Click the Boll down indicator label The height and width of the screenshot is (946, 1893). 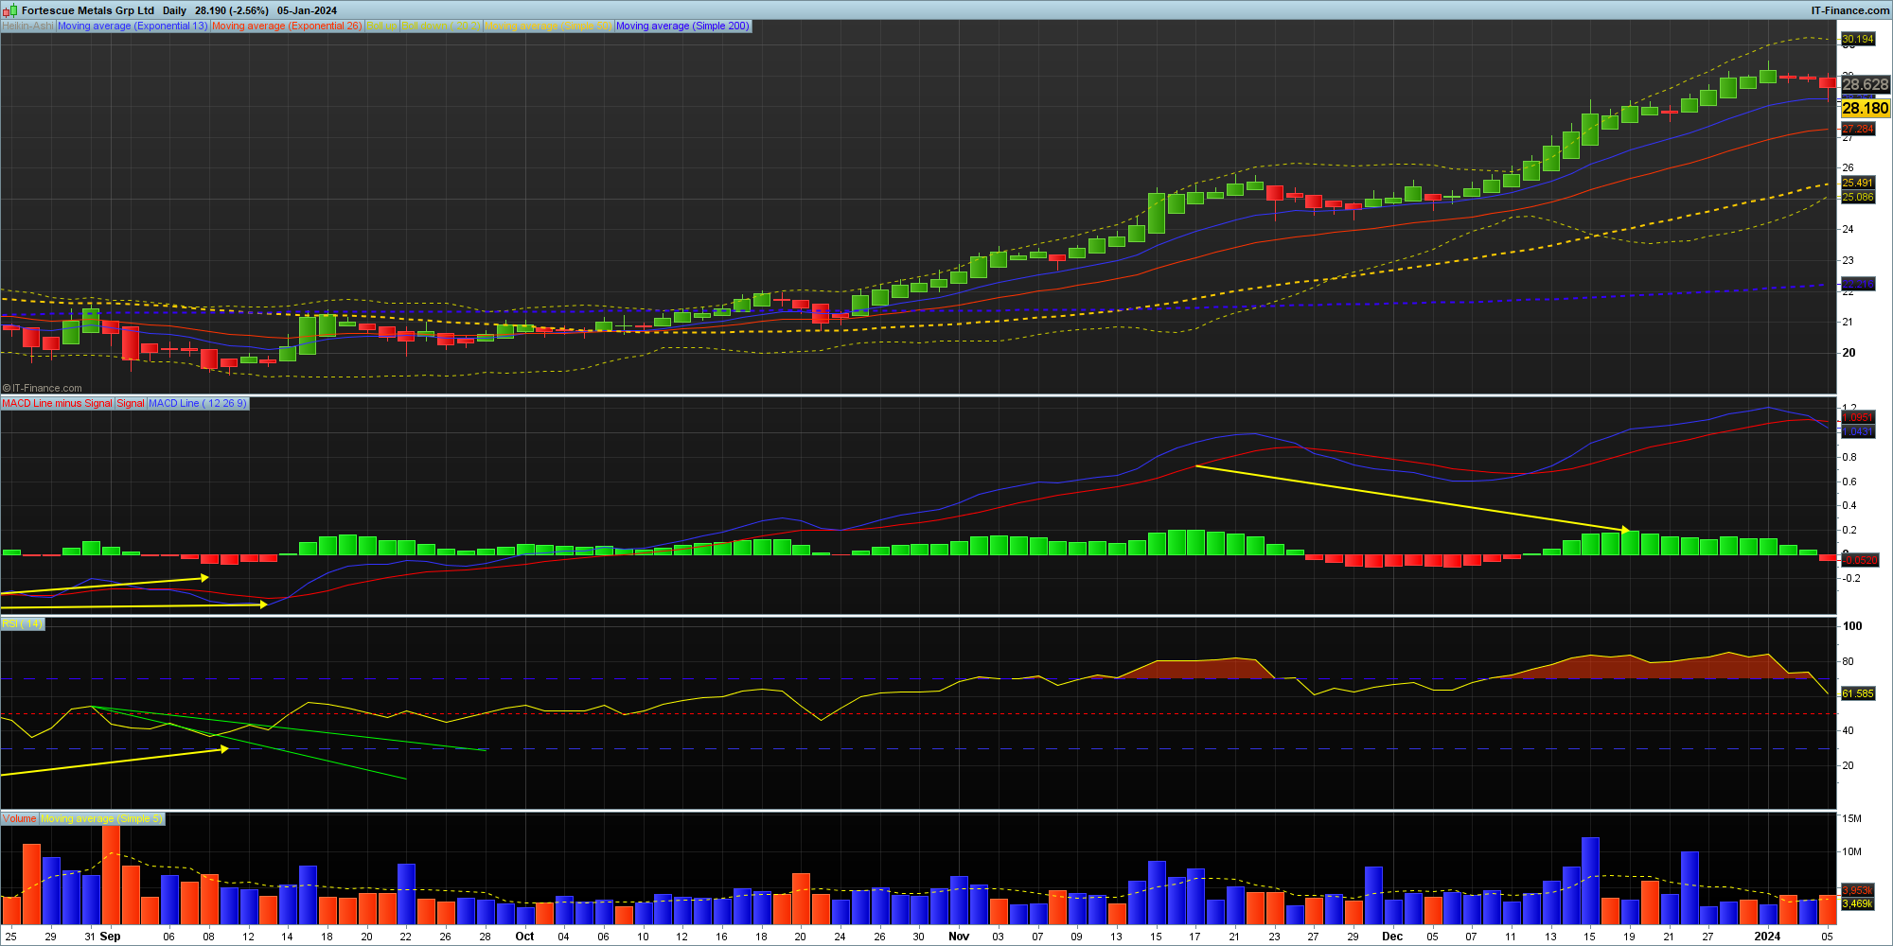[441, 26]
